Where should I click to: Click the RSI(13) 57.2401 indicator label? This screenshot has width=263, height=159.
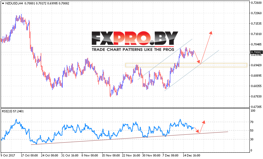[13, 111]
